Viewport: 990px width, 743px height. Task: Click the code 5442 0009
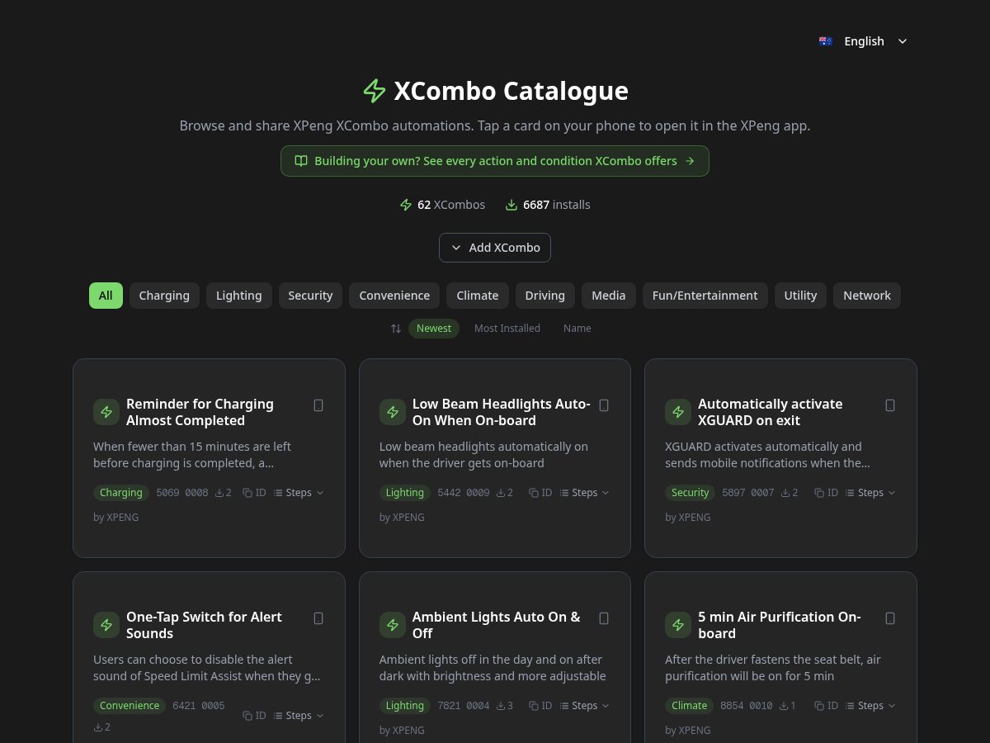(x=464, y=493)
